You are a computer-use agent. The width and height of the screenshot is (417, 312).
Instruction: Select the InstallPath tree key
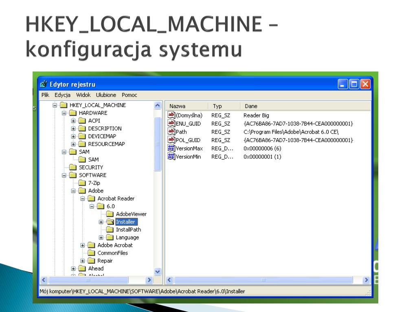128,230
